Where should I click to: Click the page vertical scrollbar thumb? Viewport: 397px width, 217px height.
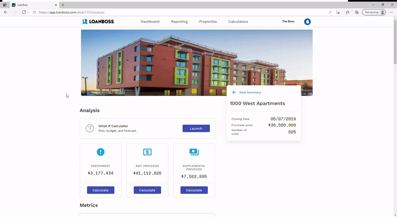point(395,42)
